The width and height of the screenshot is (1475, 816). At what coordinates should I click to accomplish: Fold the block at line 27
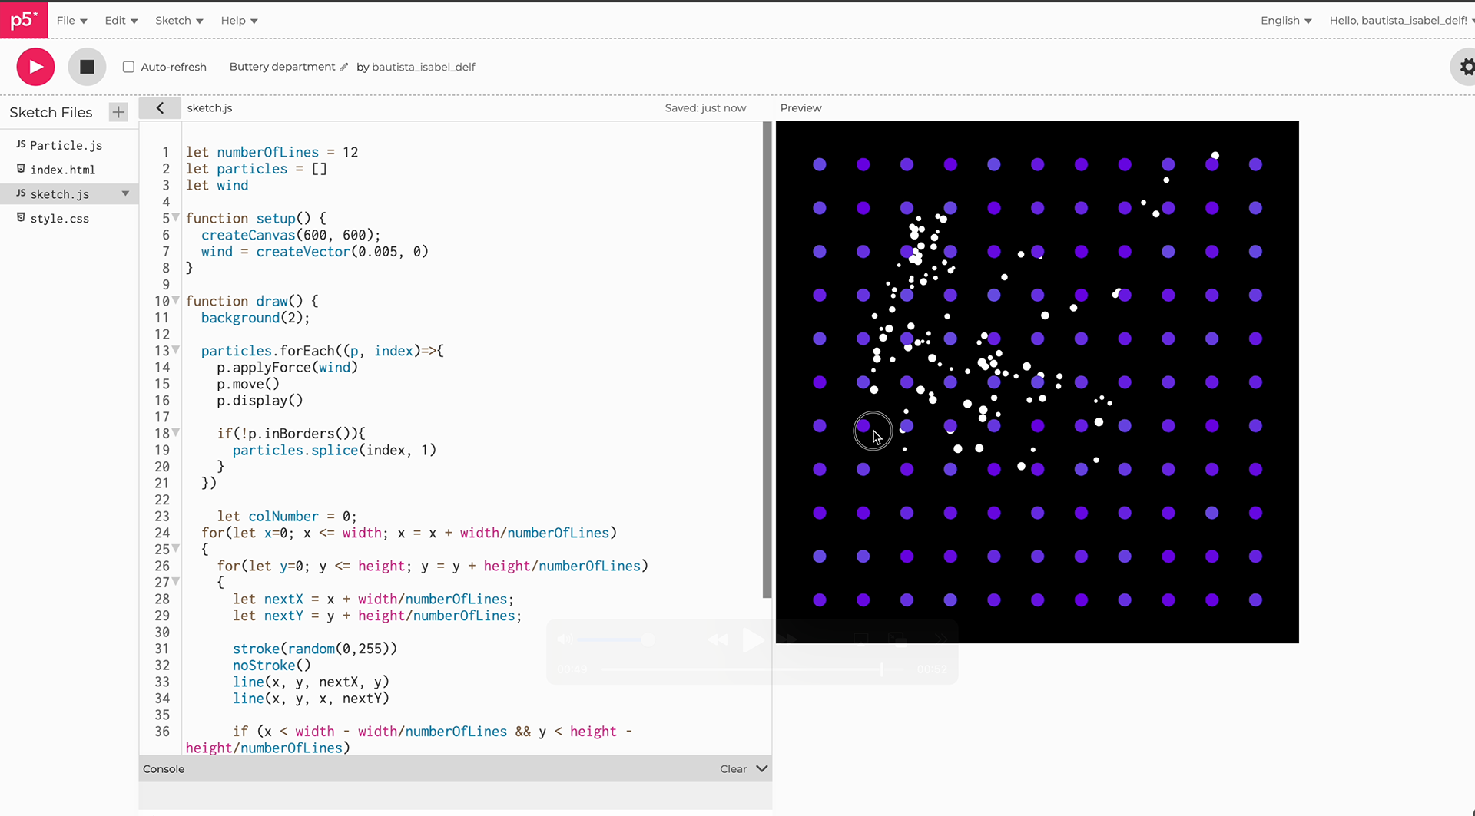[x=176, y=583]
